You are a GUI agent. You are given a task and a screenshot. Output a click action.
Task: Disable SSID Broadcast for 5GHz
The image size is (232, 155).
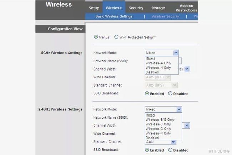coord(170,94)
